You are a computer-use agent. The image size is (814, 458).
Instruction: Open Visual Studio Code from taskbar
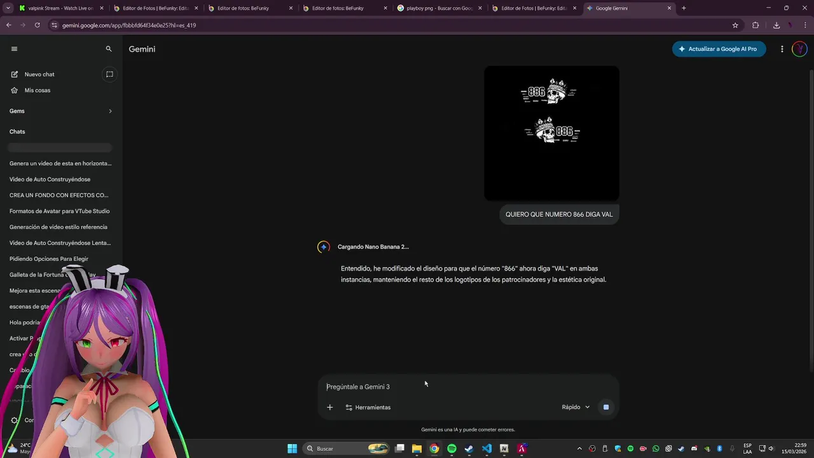pyautogui.click(x=486, y=448)
